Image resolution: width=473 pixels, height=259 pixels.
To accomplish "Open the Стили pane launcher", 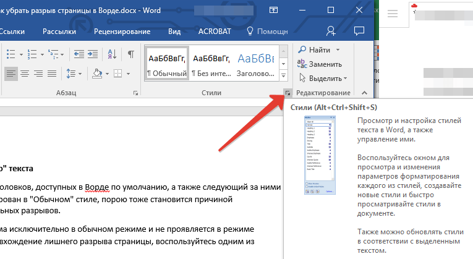I will (x=288, y=93).
